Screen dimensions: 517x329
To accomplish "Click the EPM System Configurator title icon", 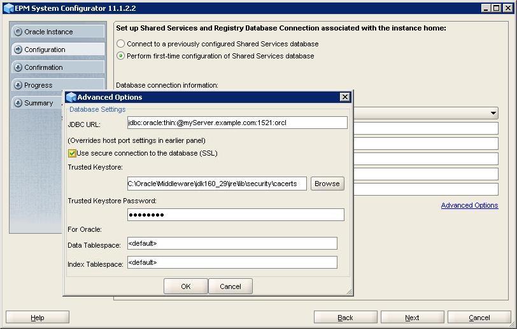I will point(8,8).
